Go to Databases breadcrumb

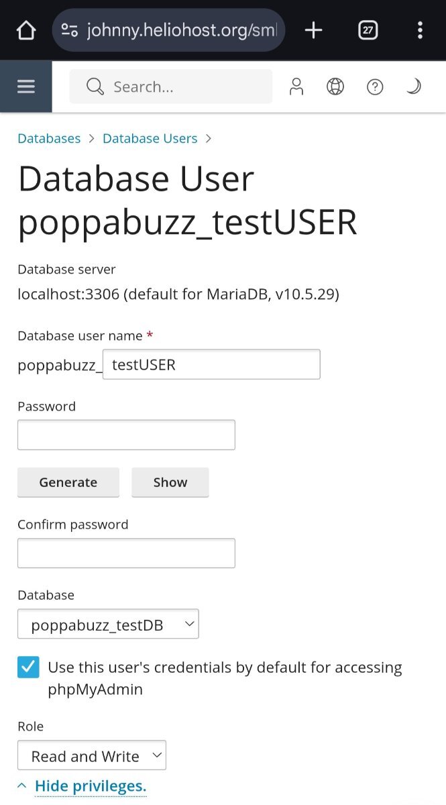tap(49, 138)
